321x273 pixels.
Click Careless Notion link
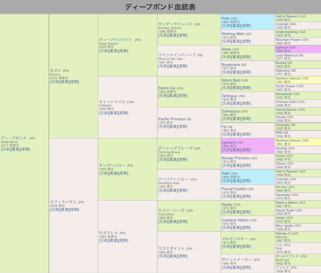pyautogui.click(x=235, y=220)
